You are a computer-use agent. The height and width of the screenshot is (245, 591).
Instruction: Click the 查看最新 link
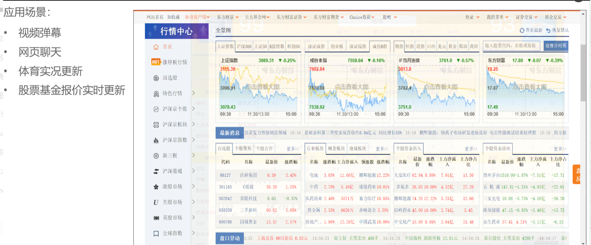click(x=534, y=30)
